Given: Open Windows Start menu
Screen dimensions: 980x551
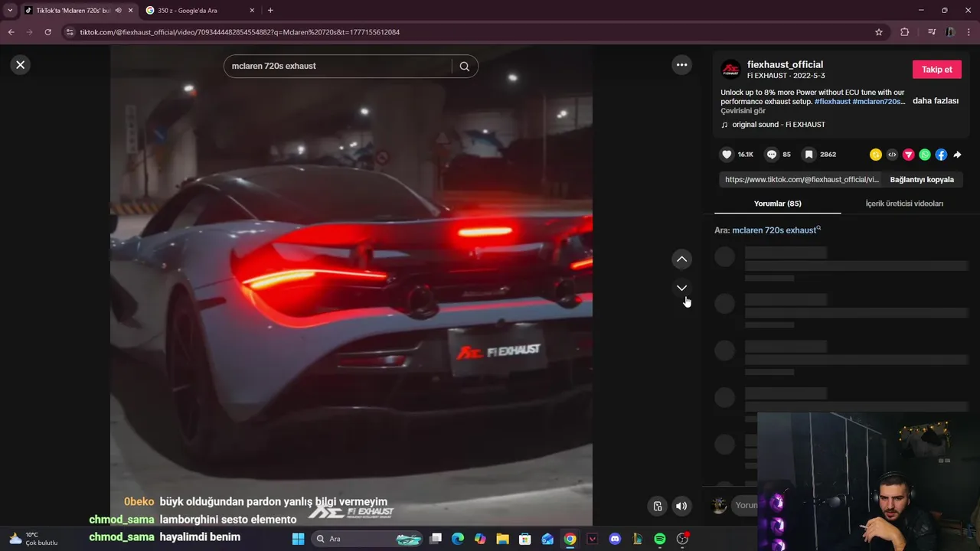Looking at the screenshot, I should [x=298, y=539].
